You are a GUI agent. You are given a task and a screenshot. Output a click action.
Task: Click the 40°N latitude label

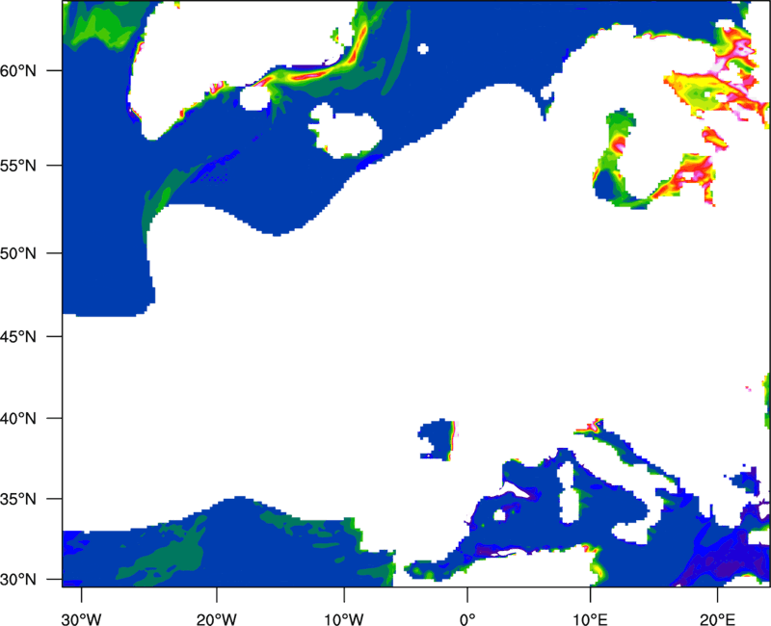tap(18, 419)
